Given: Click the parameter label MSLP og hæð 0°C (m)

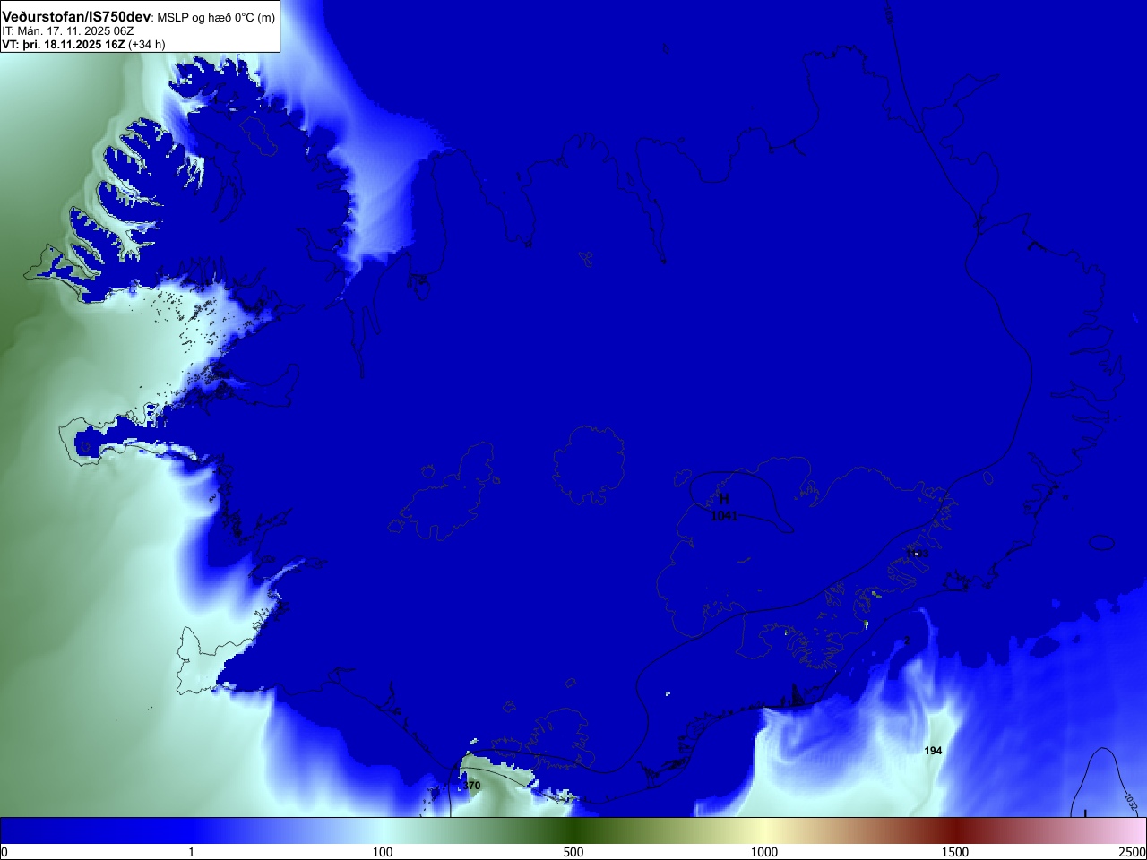Looking at the screenshot, I should [x=217, y=18].
